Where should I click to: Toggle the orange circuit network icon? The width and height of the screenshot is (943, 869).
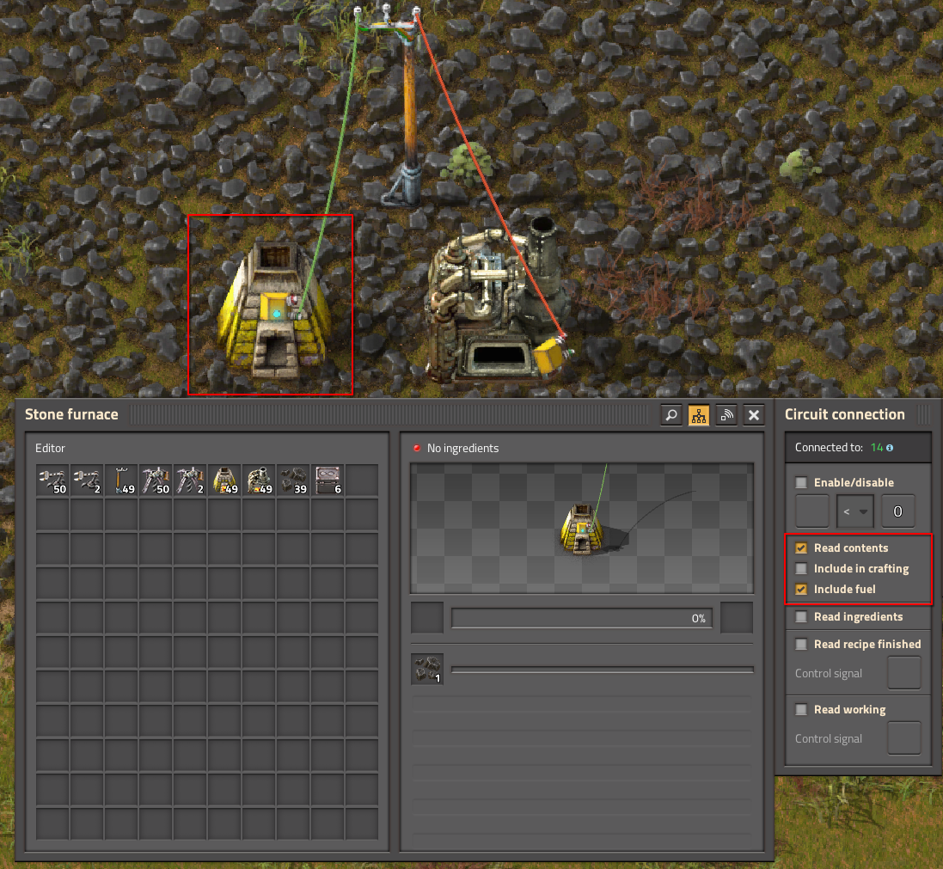pyautogui.click(x=699, y=415)
